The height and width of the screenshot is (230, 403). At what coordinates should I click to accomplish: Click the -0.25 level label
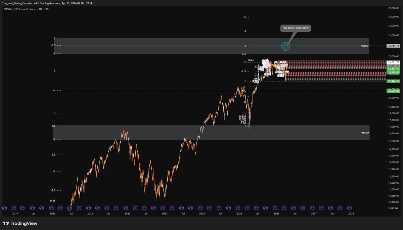click(x=53, y=201)
